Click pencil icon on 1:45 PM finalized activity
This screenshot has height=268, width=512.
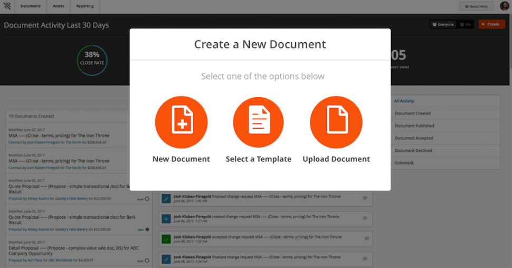coord(166,198)
